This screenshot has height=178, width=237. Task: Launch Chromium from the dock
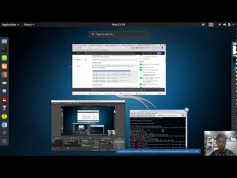(4, 125)
